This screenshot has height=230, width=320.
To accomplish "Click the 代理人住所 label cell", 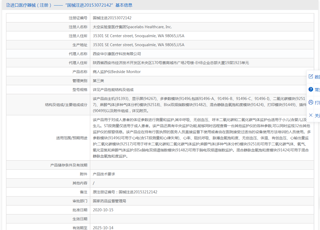I will click(48, 63).
